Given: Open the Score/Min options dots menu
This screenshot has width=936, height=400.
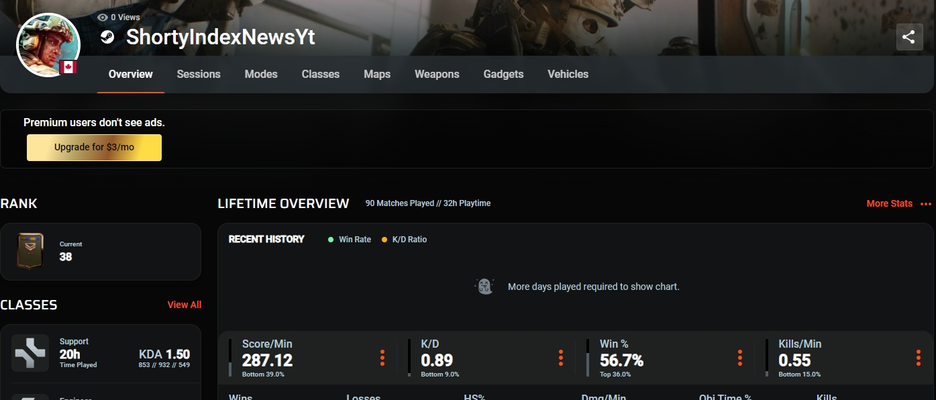Looking at the screenshot, I should 382,358.
